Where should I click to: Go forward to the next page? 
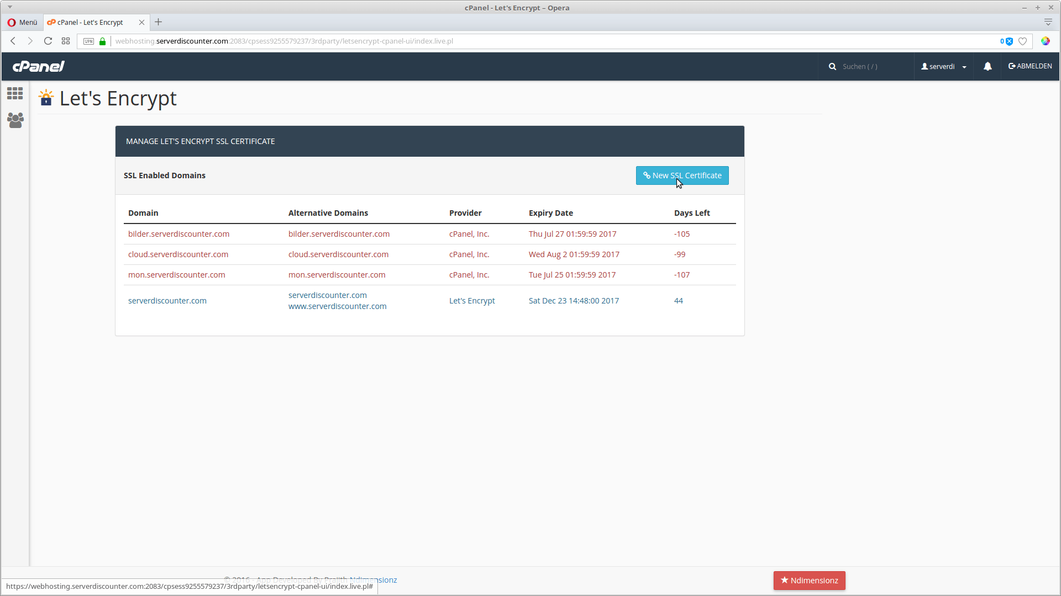pos(30,41)
